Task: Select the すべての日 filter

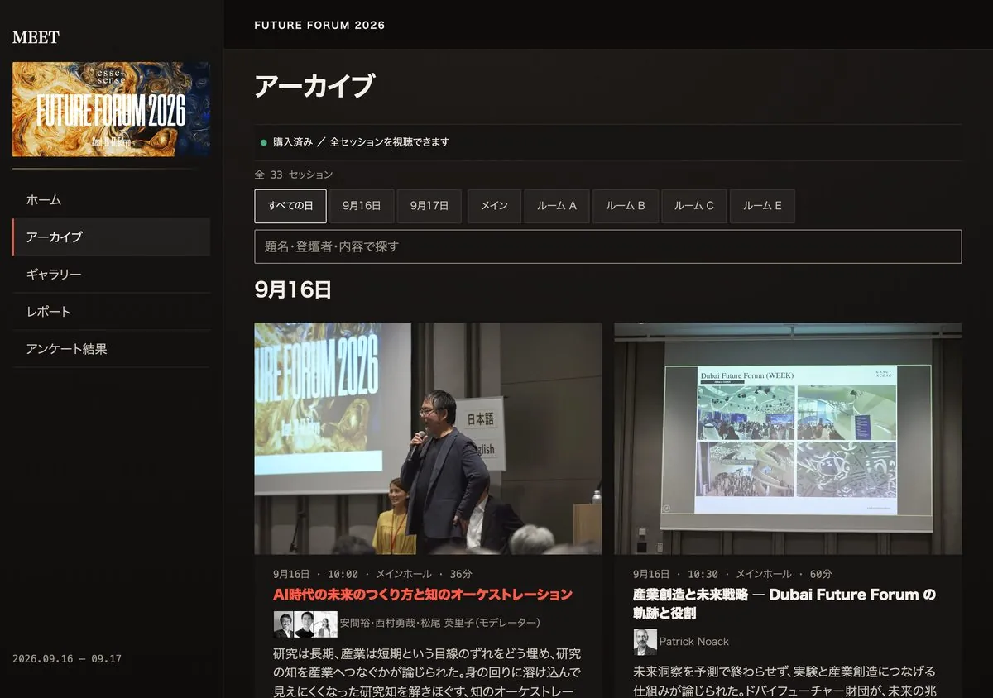Action: point(290,206)
